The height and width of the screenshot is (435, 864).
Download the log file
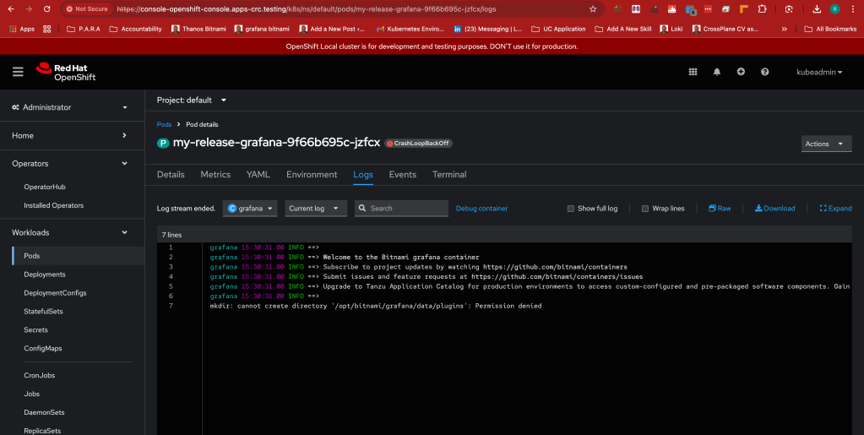point(774,209)
